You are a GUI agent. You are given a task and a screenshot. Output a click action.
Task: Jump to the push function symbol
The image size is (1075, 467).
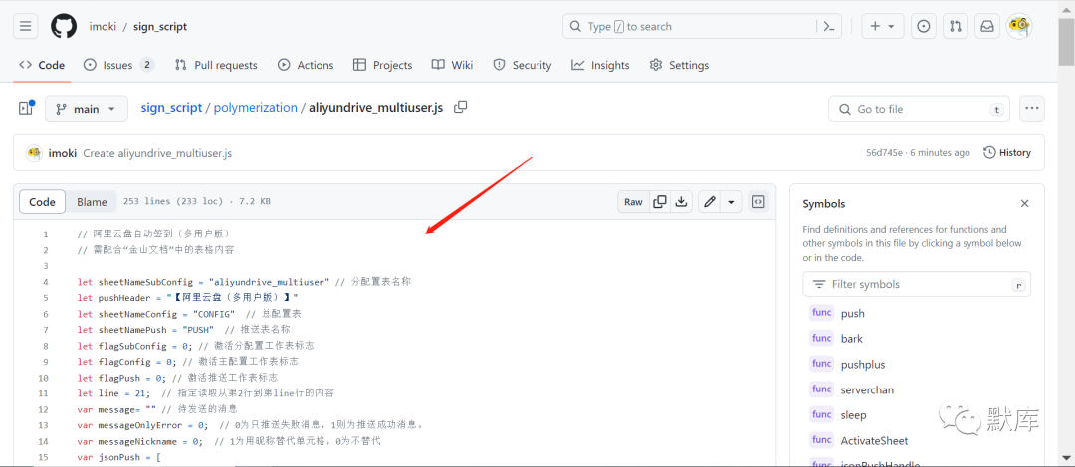pyautogui.click(x=853, y=314)
